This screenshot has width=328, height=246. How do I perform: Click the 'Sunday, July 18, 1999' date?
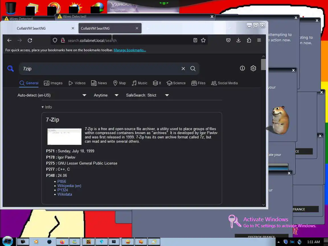[x=76, y=151]
